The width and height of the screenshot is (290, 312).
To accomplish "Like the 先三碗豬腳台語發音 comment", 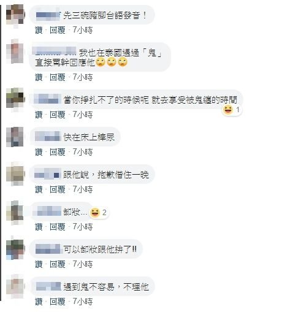I will tap(39, 30).
